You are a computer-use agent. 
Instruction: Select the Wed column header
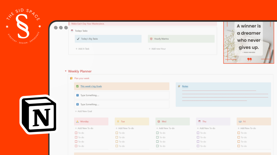click(x=173, y=122)
